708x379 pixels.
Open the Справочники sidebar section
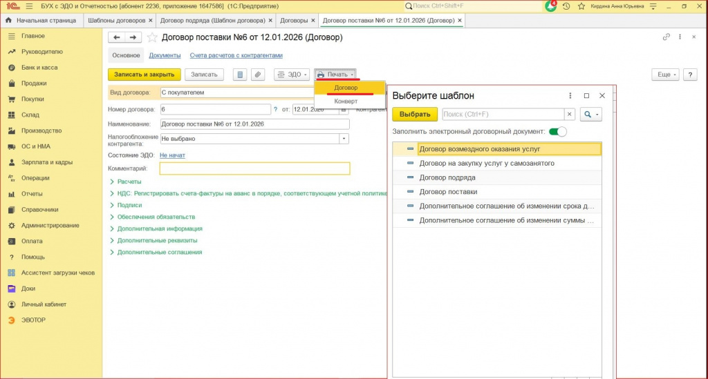[x=39, y=209]
